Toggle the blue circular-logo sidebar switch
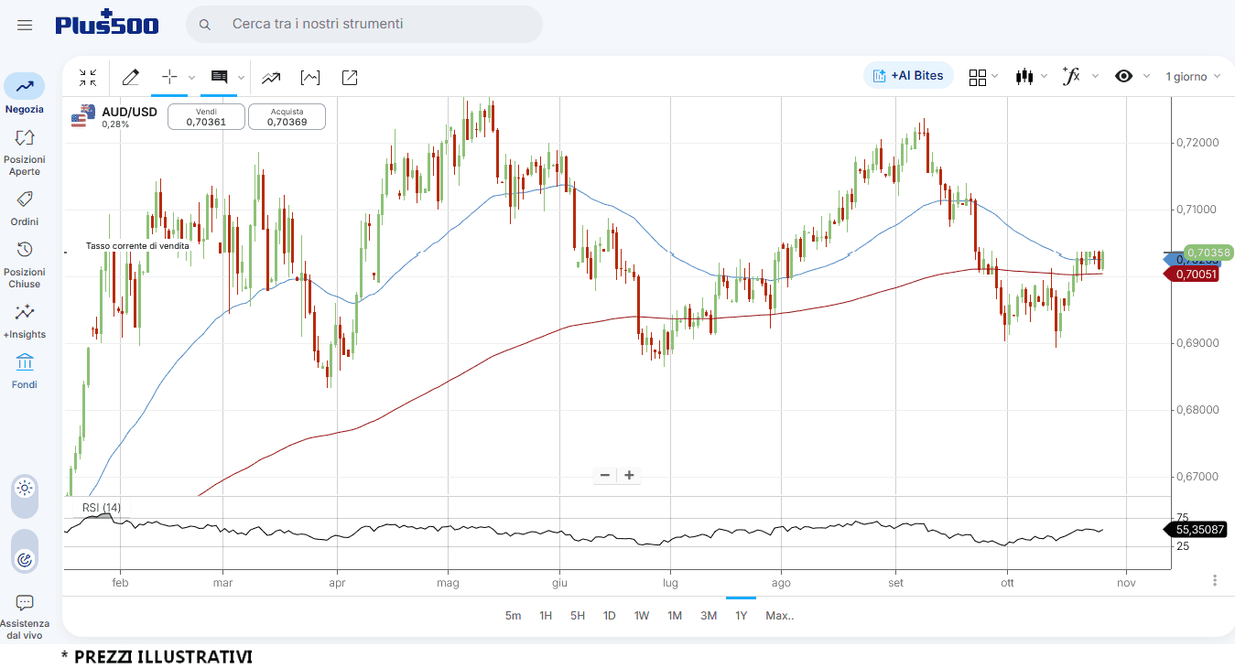The width and height of the screenshot is (1235, 668). (25, 551)
